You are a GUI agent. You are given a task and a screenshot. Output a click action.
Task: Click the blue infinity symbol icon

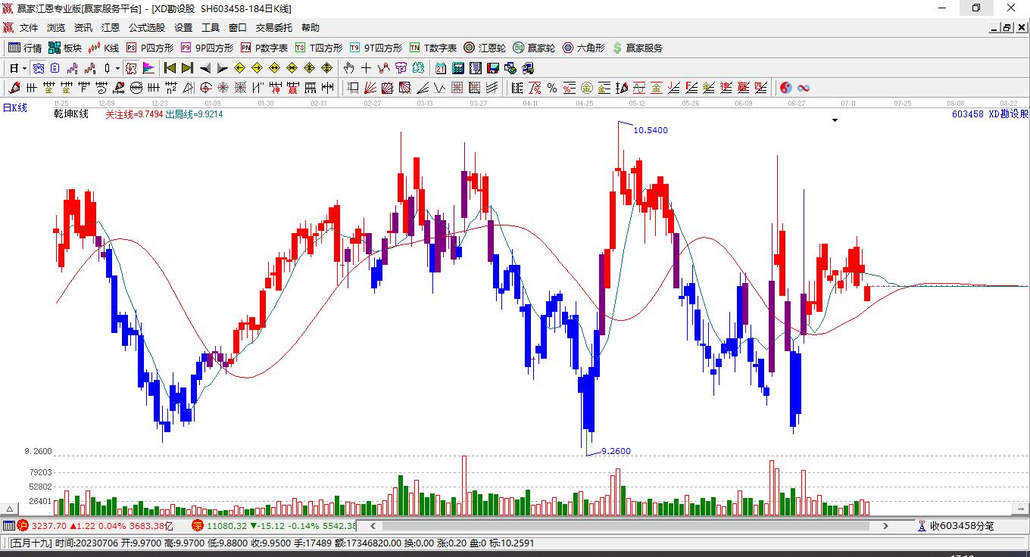pyautogui.click(x=804, y=88)
